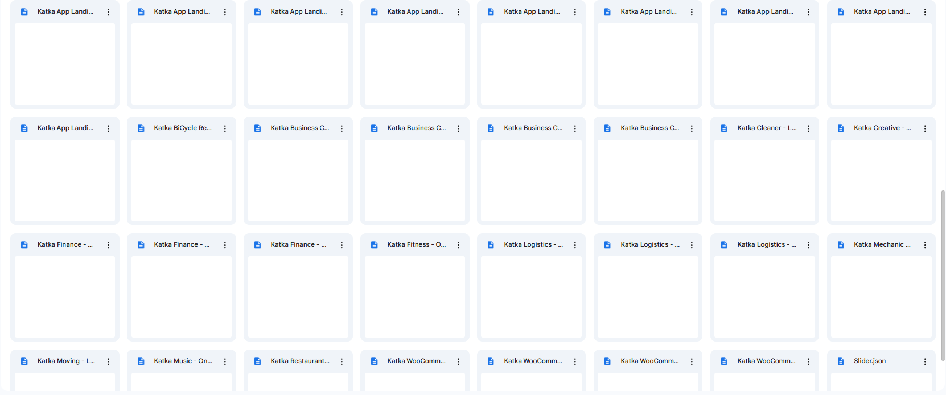Click the Katka BiCycle Re... preview thumbnail
The image size is (946, 395).
point(182,181)
